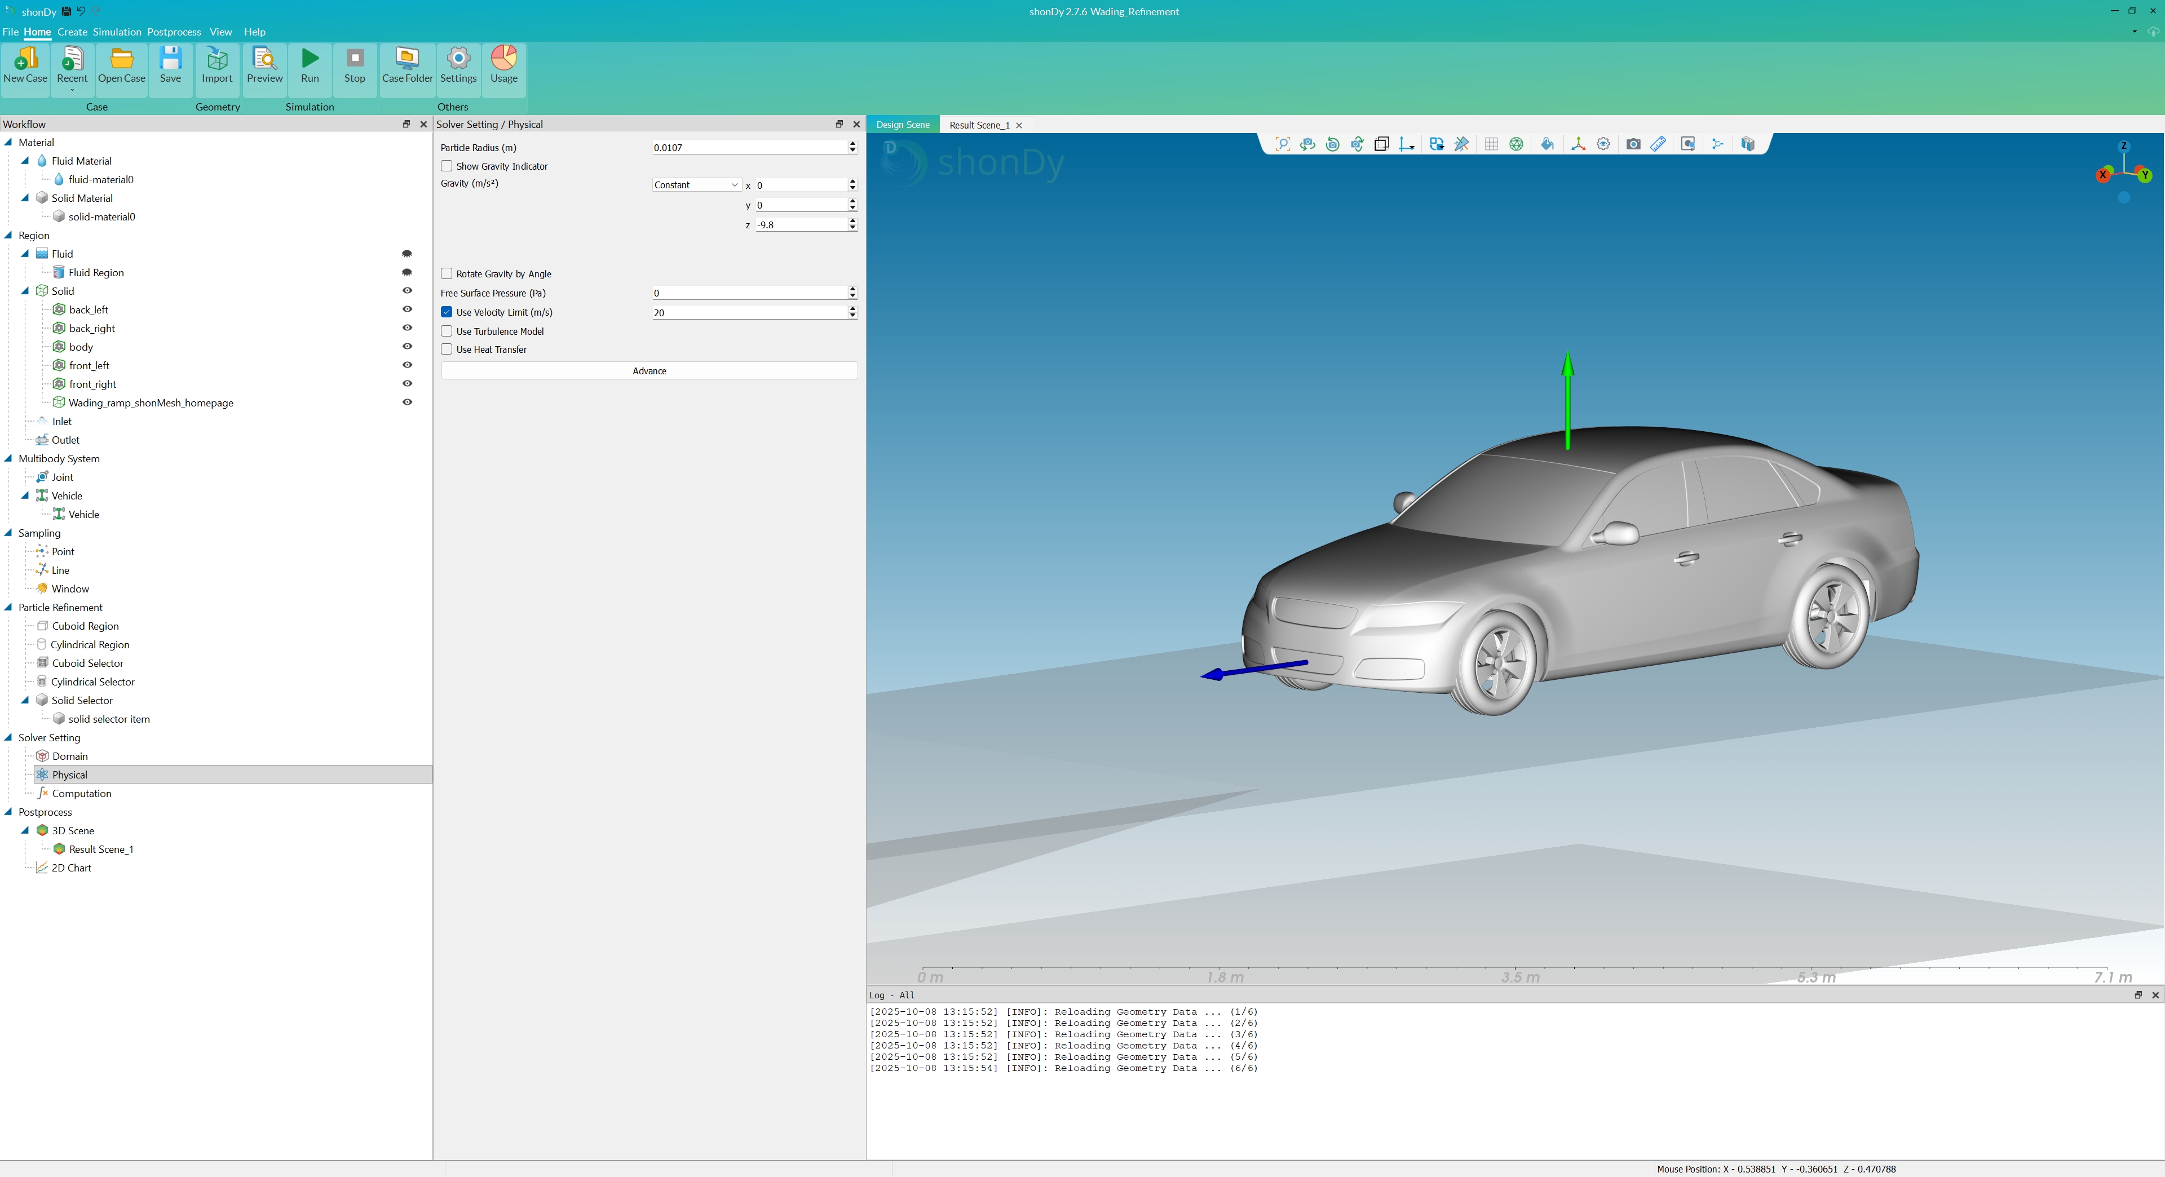
Task: Enable Show Gravity Indicator checkbox
Action: [x=447, y=166]
